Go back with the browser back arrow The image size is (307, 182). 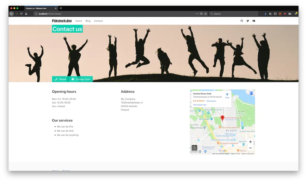point(11,14)
